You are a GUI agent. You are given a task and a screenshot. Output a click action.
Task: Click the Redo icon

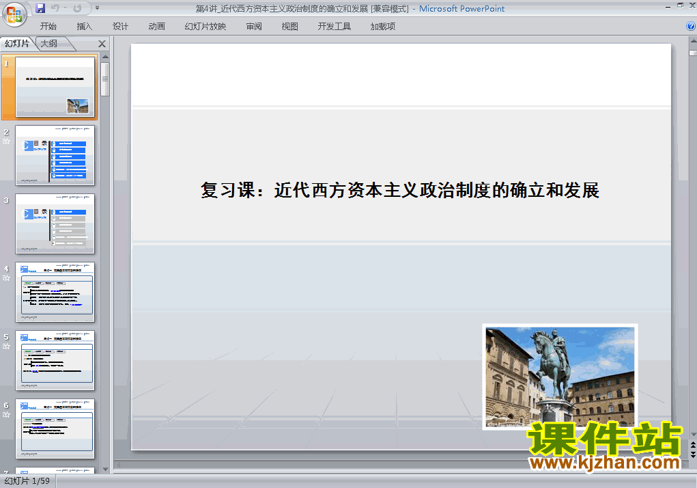pyautogui.click(x=77, y=8)
